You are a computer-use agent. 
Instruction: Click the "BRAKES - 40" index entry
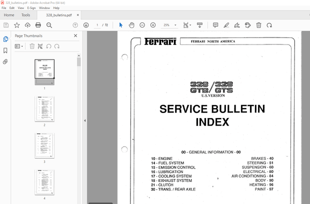click(x=262, y=158)
